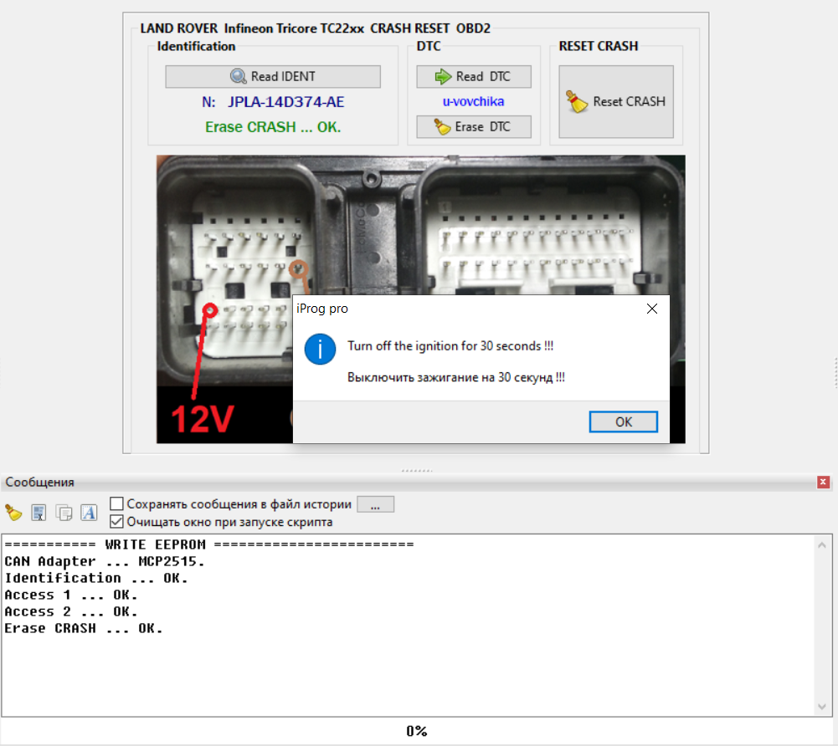
Task: Click the Access 1 ... OK. log line
Action: [x=71, y=595]
